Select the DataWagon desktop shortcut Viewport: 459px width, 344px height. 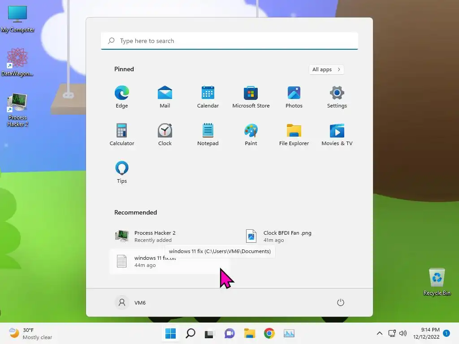pyautogui.click(x=17, y=62)
